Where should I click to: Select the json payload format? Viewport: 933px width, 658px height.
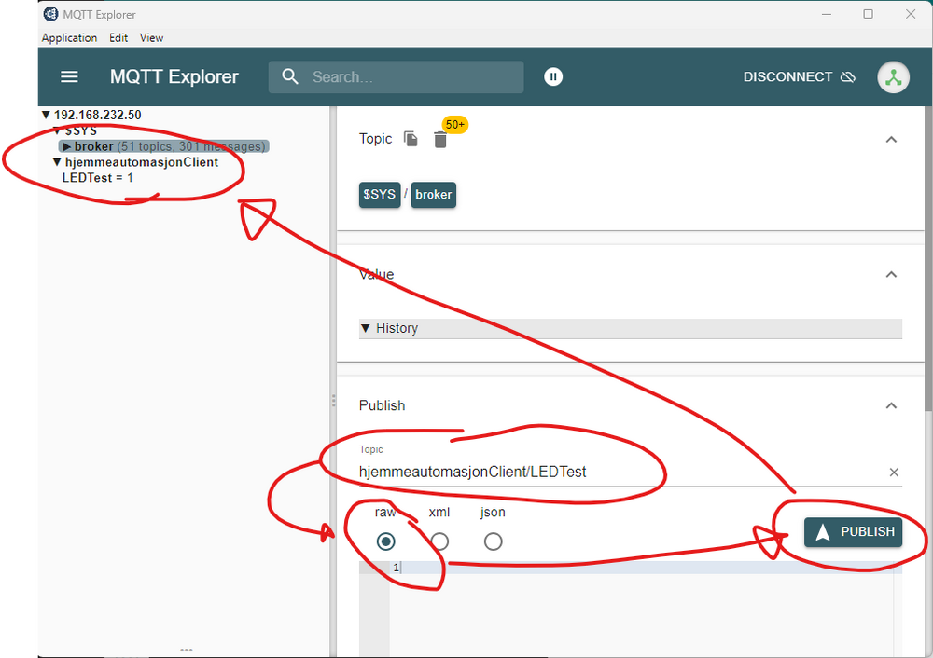493,541
